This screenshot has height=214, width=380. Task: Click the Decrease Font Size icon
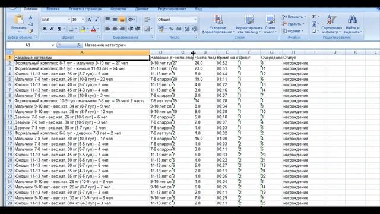(x=96, y=20)
